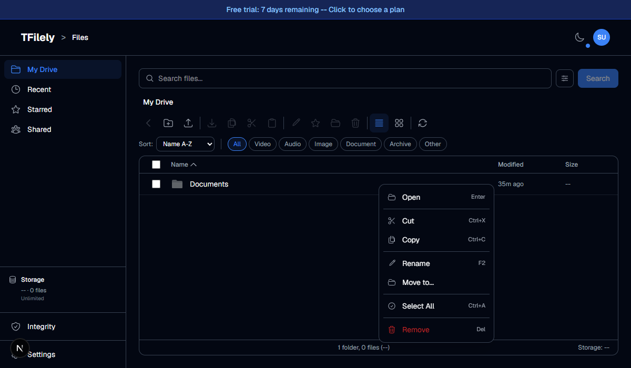Viewport: 631px width, 368px height.
Task: Click the Unlimited storage label
Action: tap(33, 299)
